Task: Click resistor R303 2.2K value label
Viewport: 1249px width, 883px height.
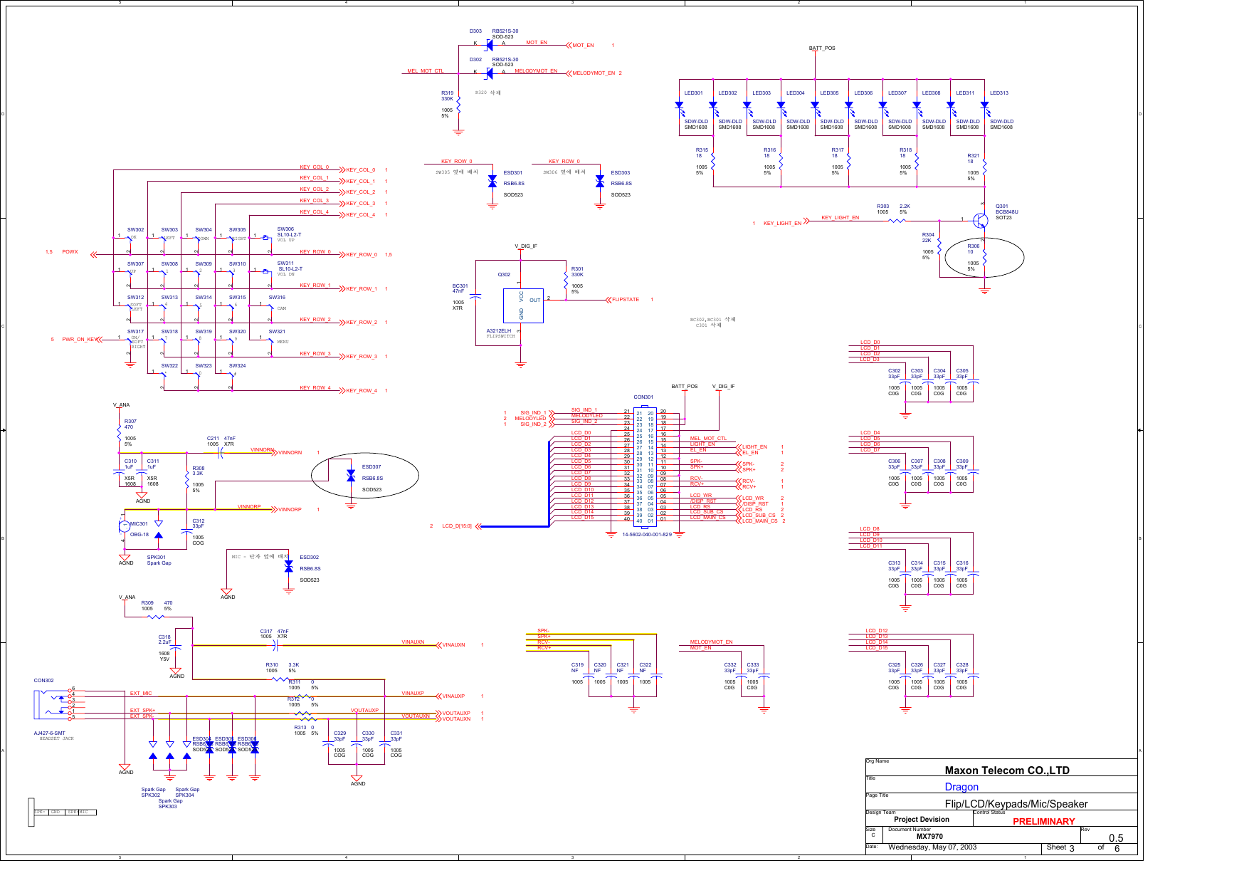Action: (905, 205)
